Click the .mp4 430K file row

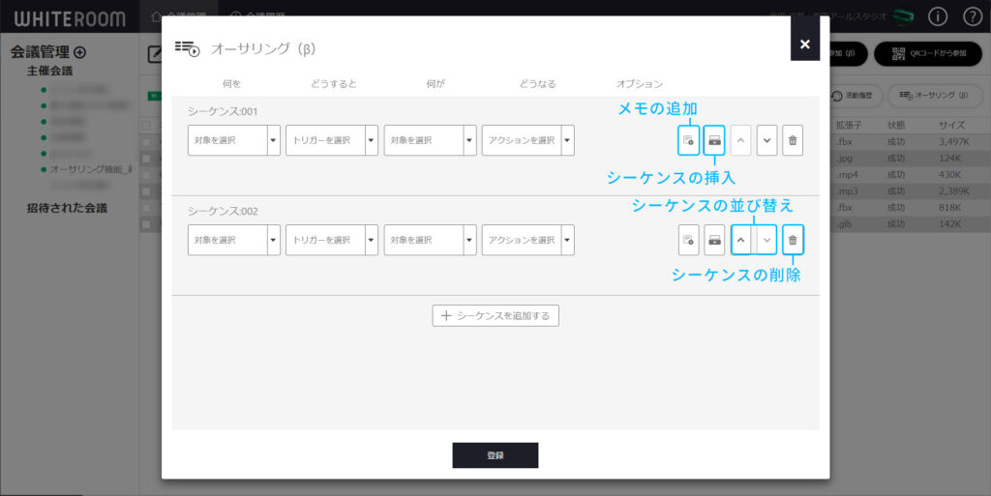910,175
